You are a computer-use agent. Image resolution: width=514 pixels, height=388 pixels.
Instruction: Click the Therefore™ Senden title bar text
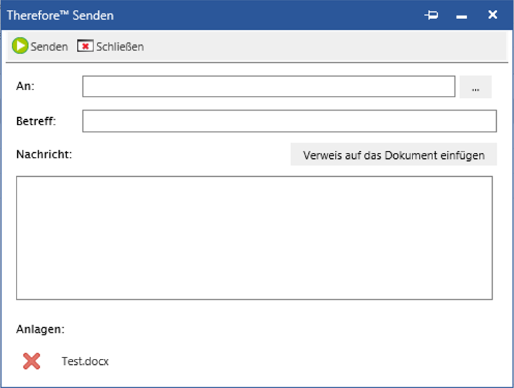[60, 15]
